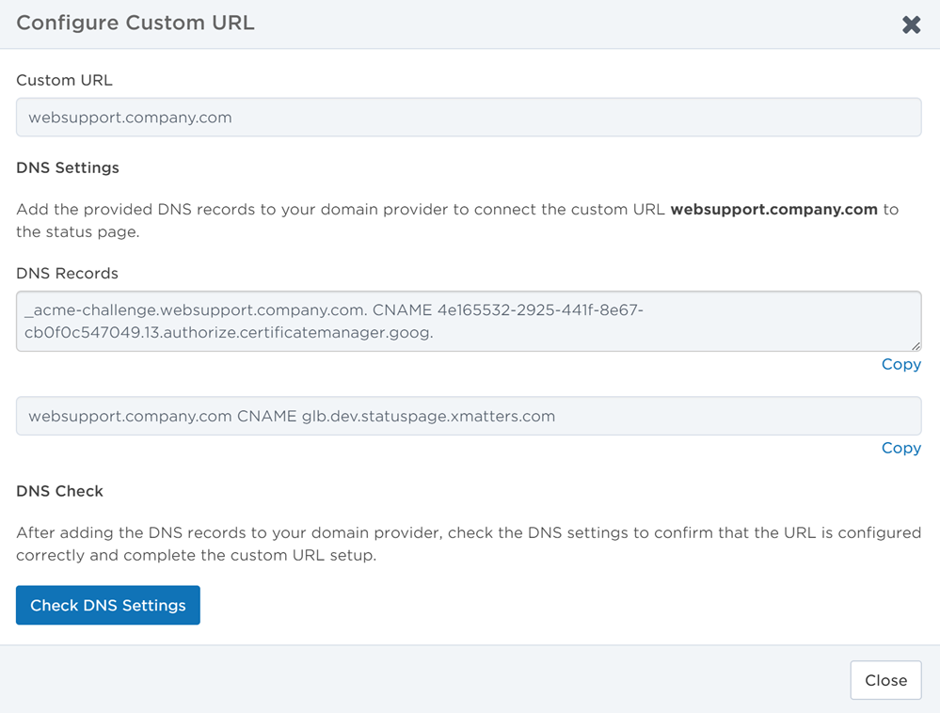Click the Custom URL field label
The image size is (940, 713).
64,81
